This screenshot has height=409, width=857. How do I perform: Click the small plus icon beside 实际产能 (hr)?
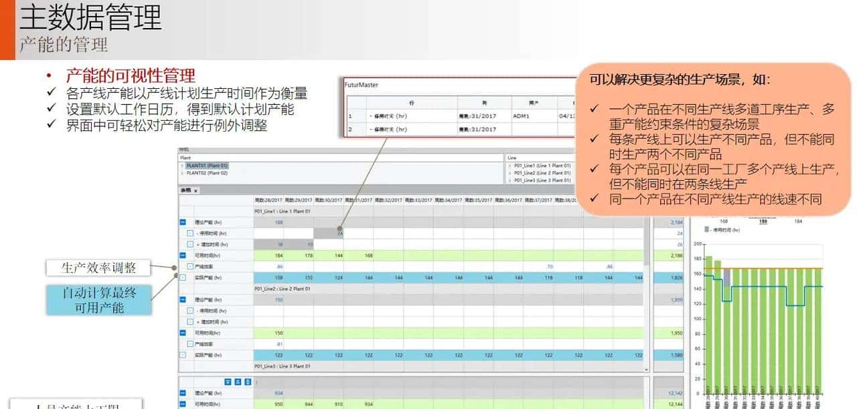tap(182, 277)
